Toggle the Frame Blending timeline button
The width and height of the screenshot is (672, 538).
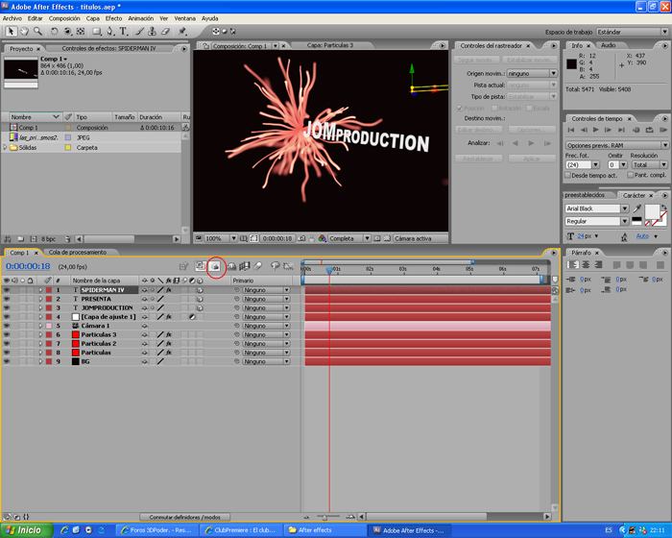(x=244, y=266)
